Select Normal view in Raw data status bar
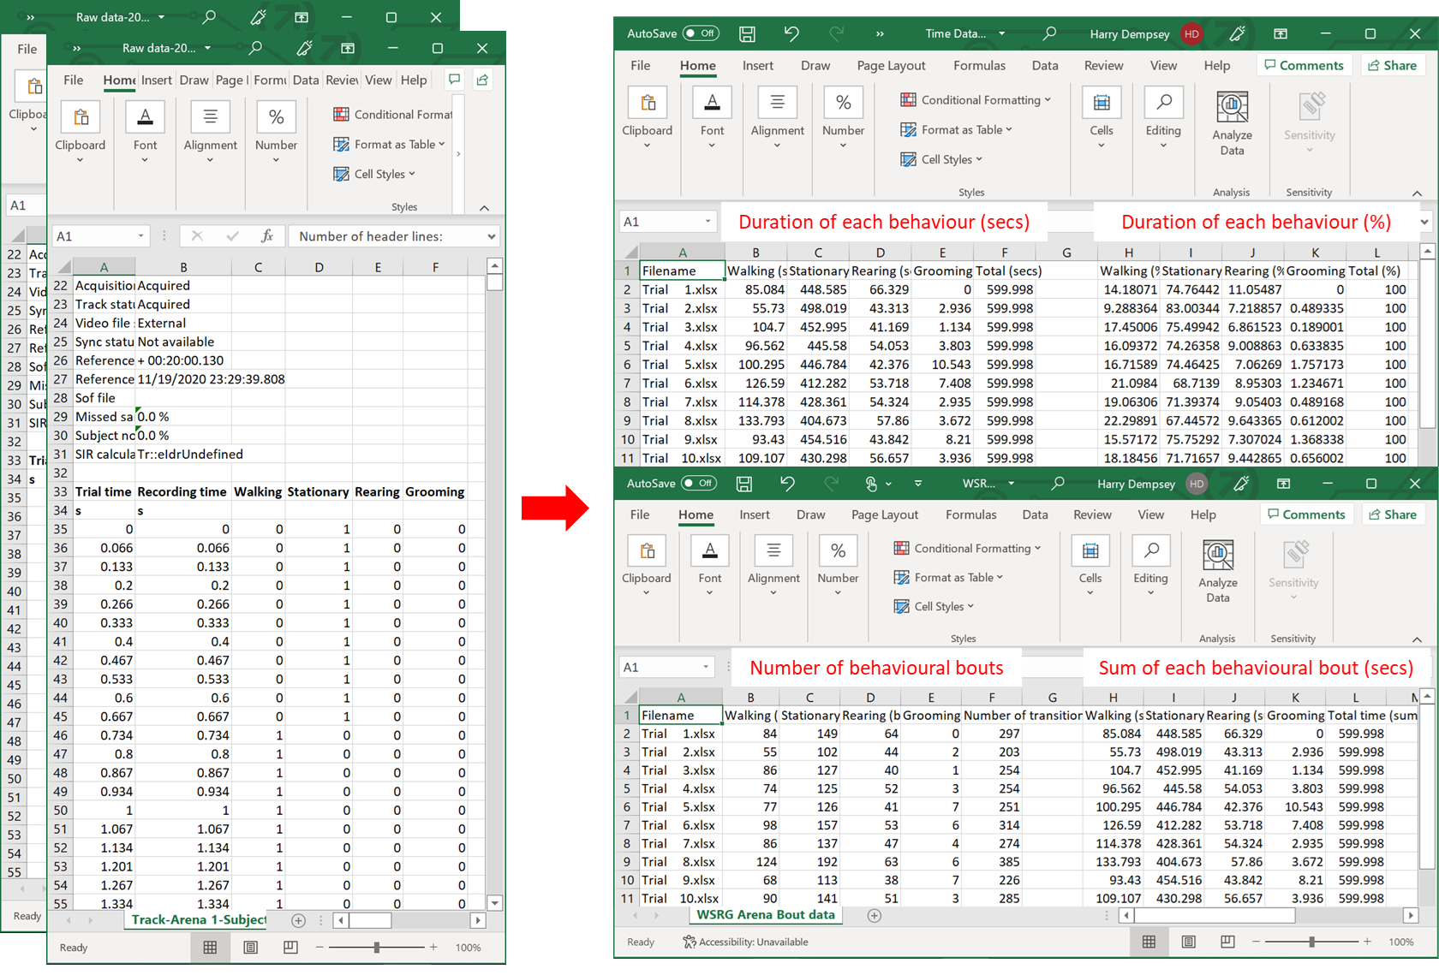 pyautogui.click(x=210, y=947)
